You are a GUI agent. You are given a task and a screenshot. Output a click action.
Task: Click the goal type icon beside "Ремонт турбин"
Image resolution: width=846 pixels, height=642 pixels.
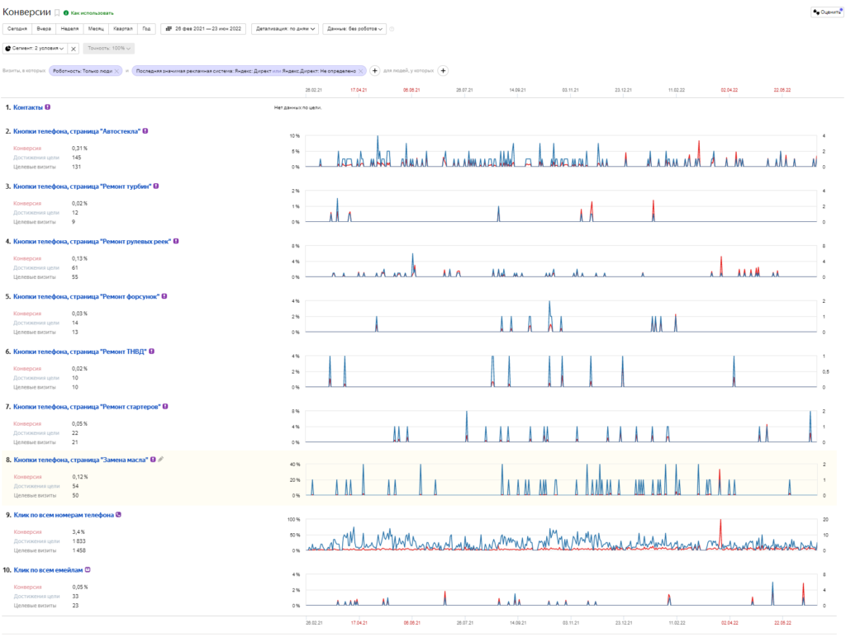click(x=156, y=186)
